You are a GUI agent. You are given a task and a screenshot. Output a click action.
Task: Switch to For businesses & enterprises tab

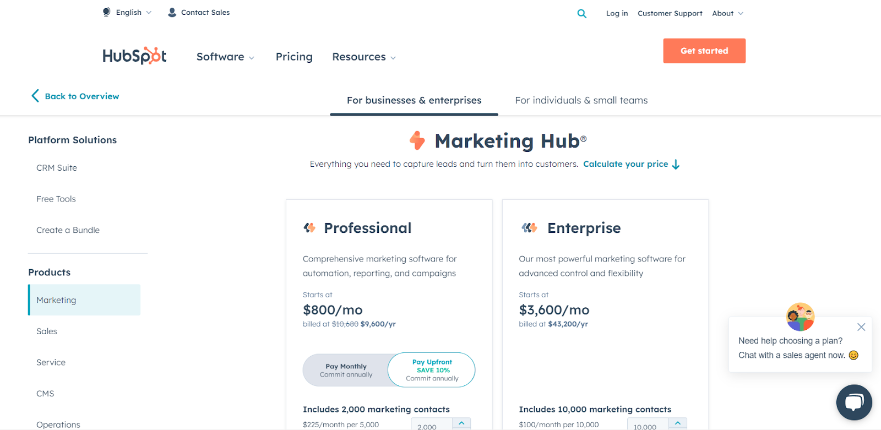tap(414, 100)
